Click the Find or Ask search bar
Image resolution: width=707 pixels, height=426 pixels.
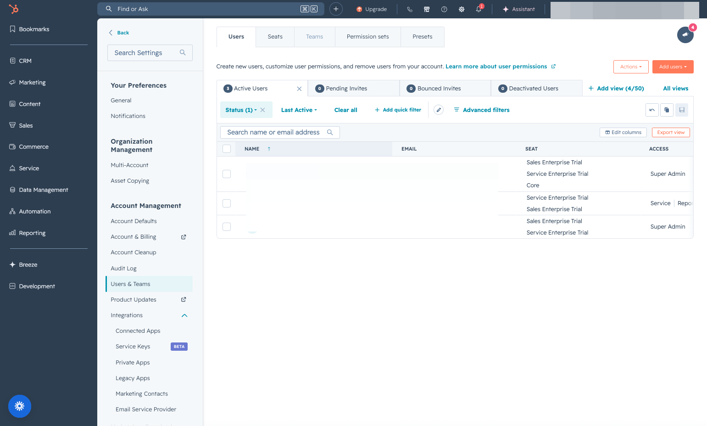click(211, 9)
